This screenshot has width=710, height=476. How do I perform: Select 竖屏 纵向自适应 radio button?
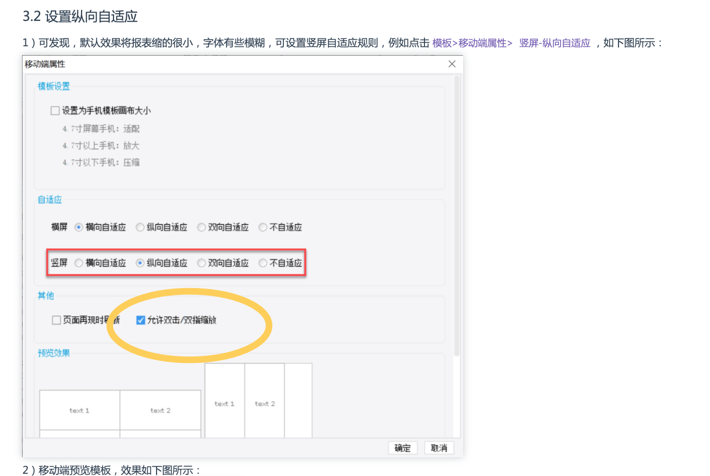pos(140,263)
